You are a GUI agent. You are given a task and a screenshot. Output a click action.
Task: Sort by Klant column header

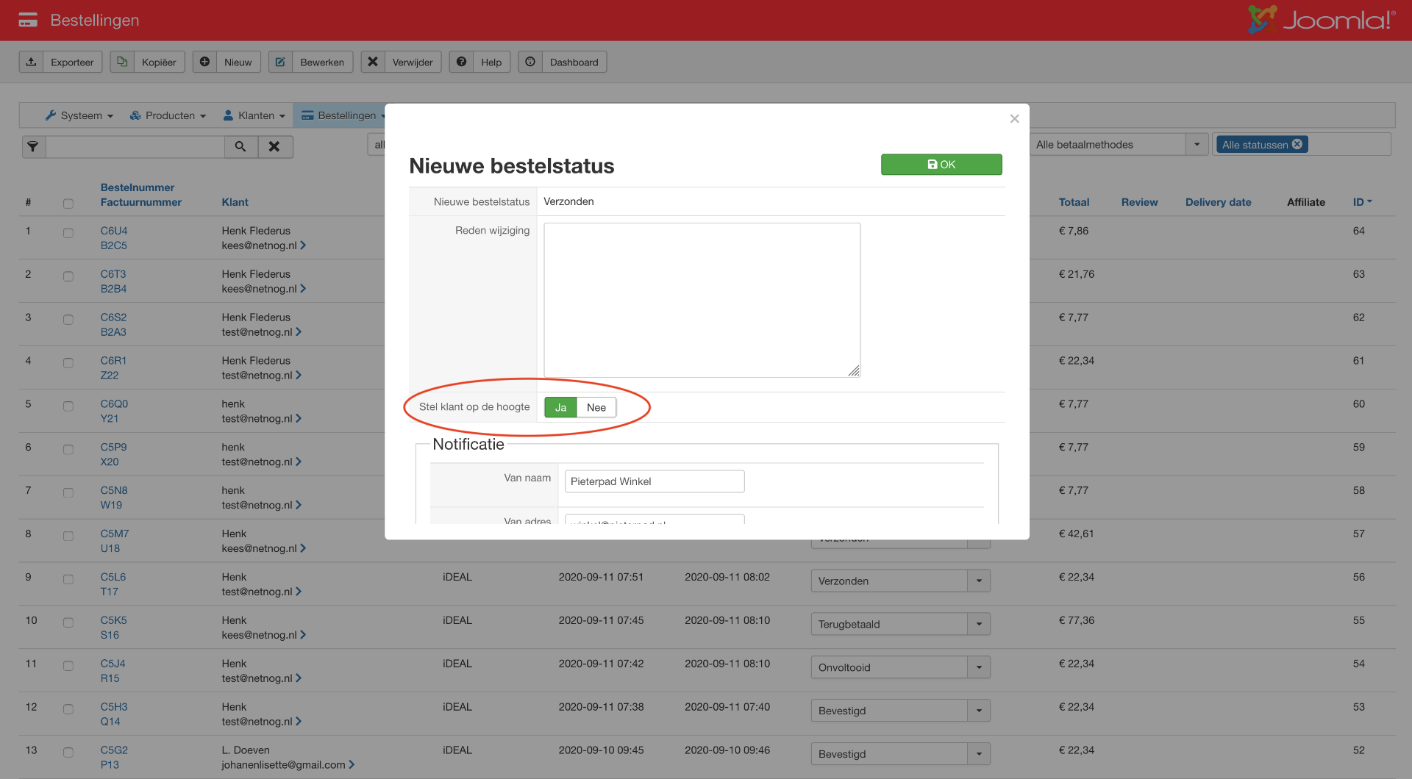[x=235, y=202]
